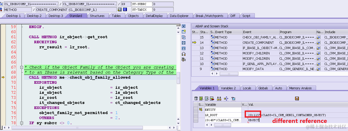Click the watchpoint icon in ENTITY row
348x131 pixels.
coord(201,110)
